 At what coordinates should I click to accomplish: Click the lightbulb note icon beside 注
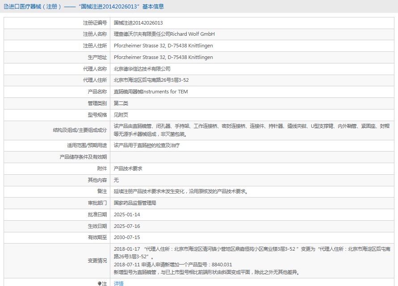[100, 283]
